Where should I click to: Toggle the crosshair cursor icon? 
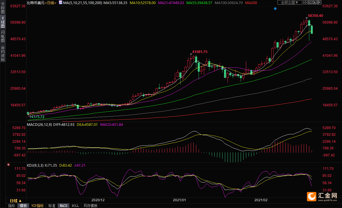coord(305,2)
